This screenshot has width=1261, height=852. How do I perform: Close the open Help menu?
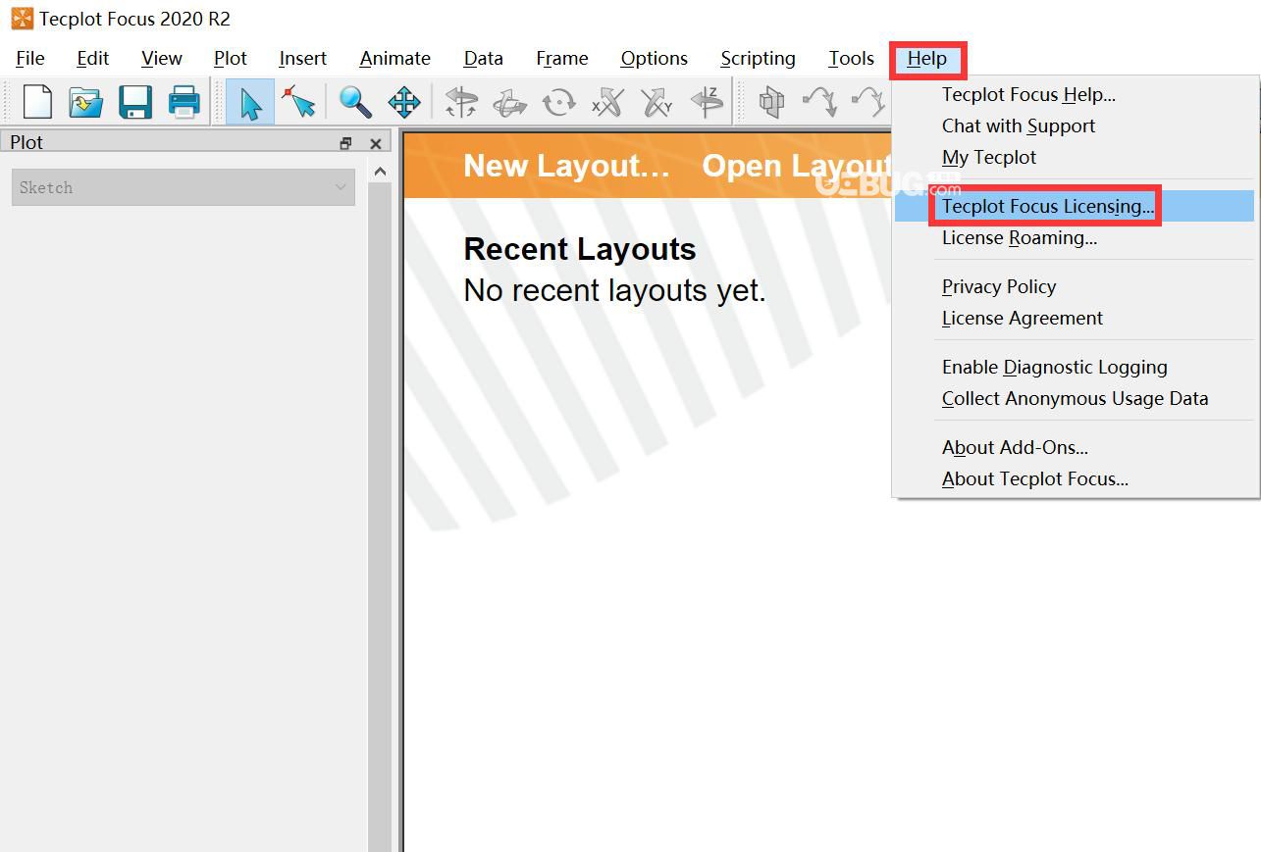pyautogui.click(x=927, y=59)
